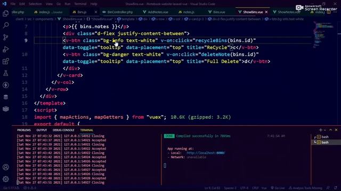The image size is (341, 191).
Task: Click the line and column status indicator
Action: tap(212, 188)
